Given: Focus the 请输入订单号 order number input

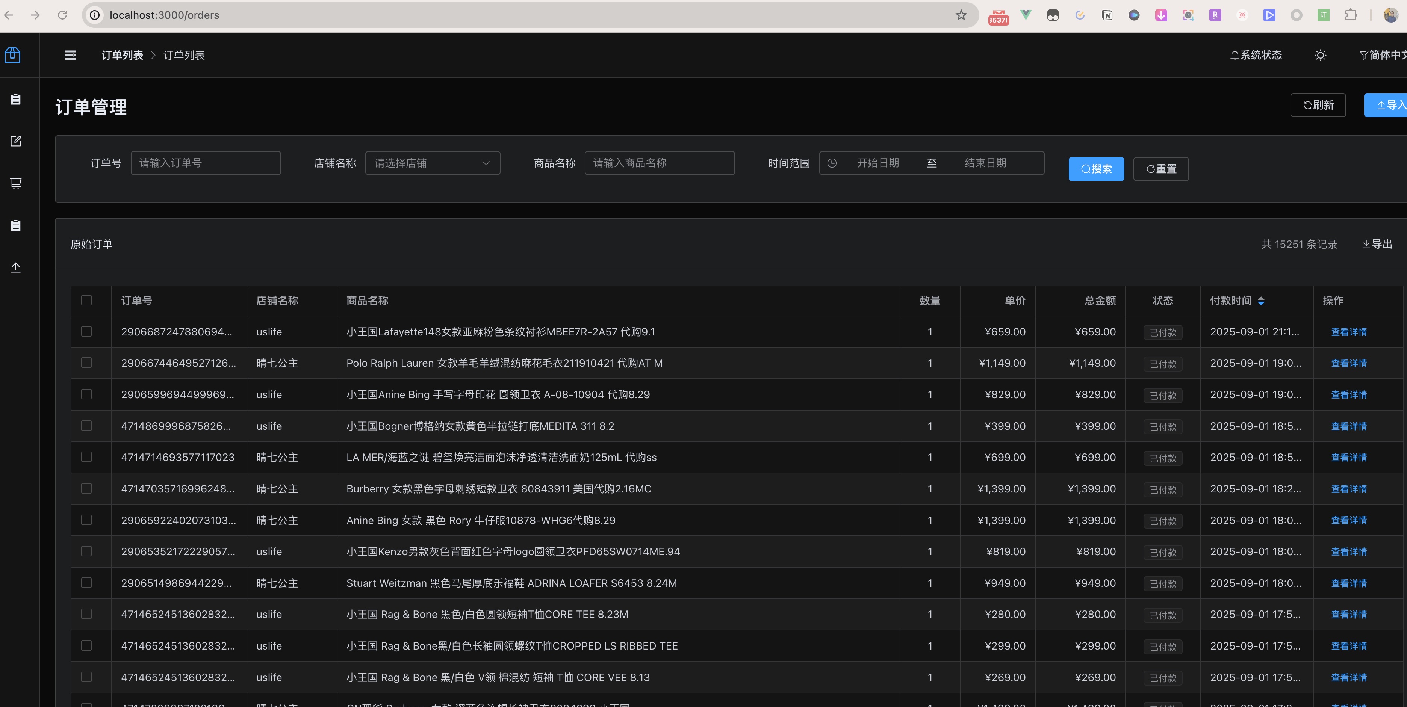Looking at the screenshot, I should tap(205, 163).
